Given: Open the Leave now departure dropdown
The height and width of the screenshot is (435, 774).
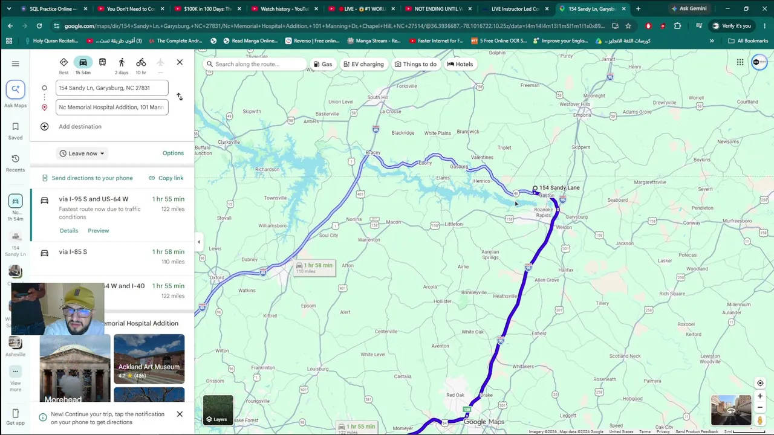Looking at the screenshot, I should [x=82, y=153].
